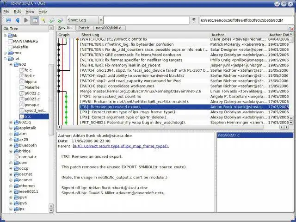Collapse the net folder in Git Tree
Viewport: 296px width, 222px height.
5,59
